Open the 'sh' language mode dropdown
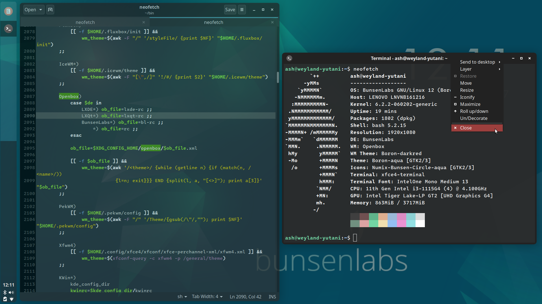The height and width of the screenshot is (304, 542). click(182, 296)
